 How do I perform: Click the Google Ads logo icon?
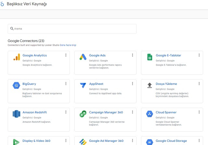click(83, 57)
